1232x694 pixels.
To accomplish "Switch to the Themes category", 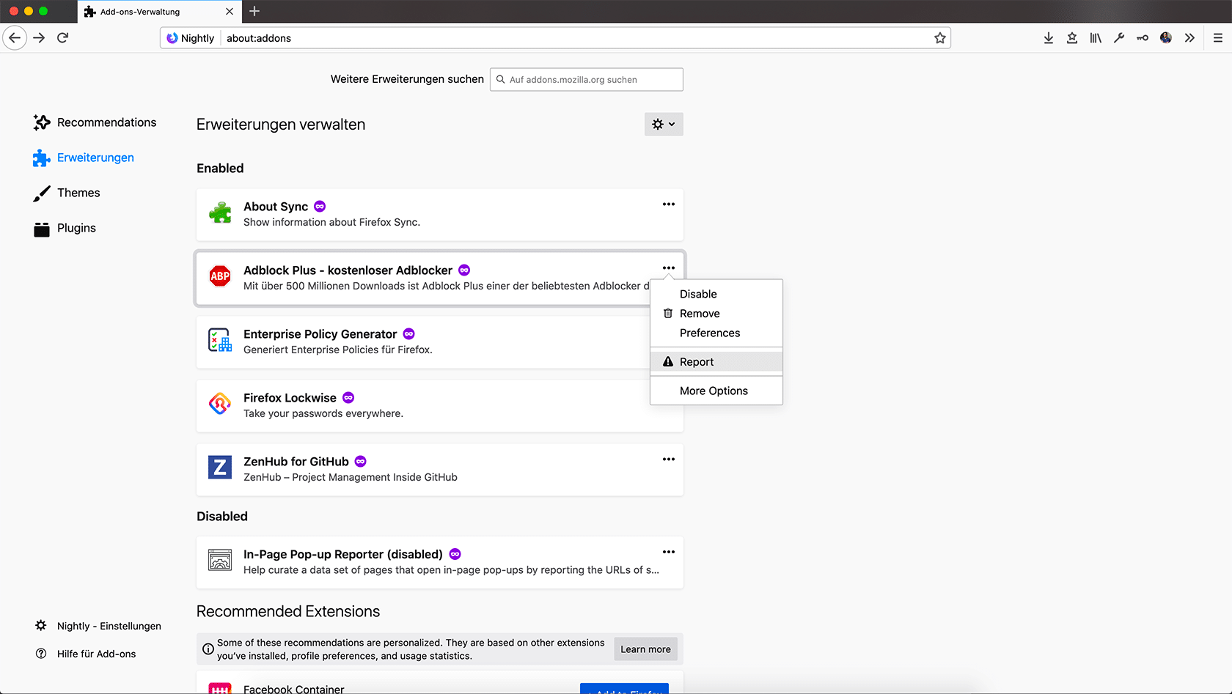I will click(x=78, y=193).
